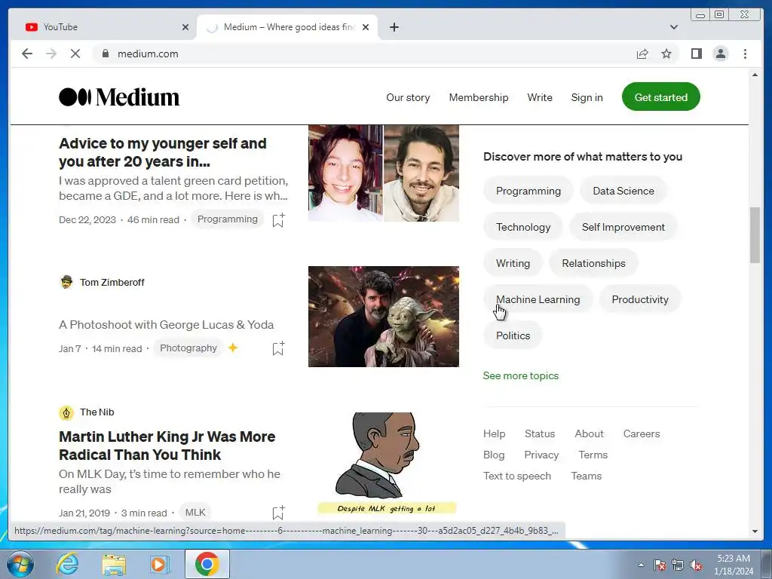The width and height of the screenshot is (772, 579).
Task: Save the 'Advice to my younger self' story bookmark
Action: tap(278, 219)
